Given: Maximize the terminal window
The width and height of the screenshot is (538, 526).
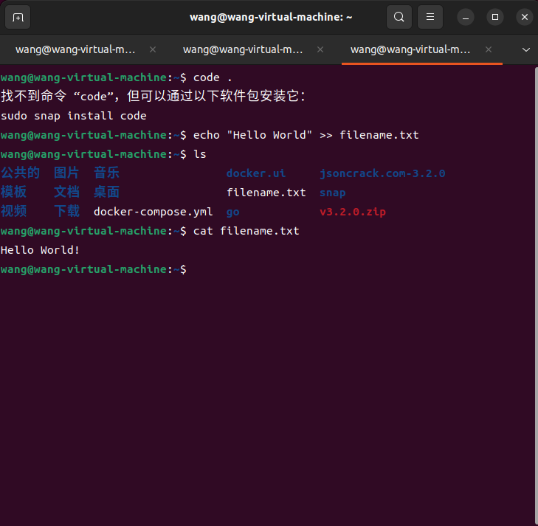Looking at the screenshot, I should click(x=495, y=17).
